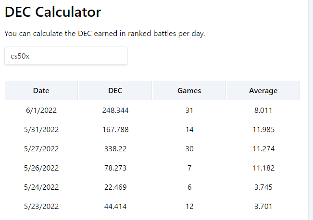313x220 pixels.
Task: Click the 5/24/2022 date cell
Action: pos(41,187)
